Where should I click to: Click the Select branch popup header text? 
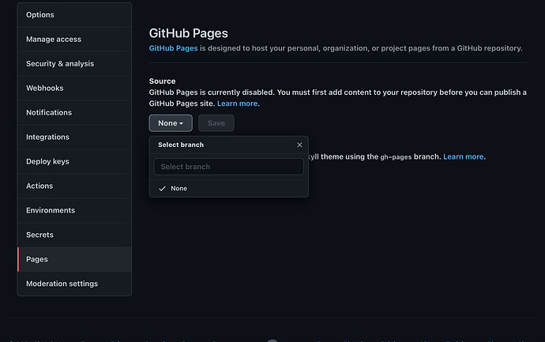tap(181, 145)
